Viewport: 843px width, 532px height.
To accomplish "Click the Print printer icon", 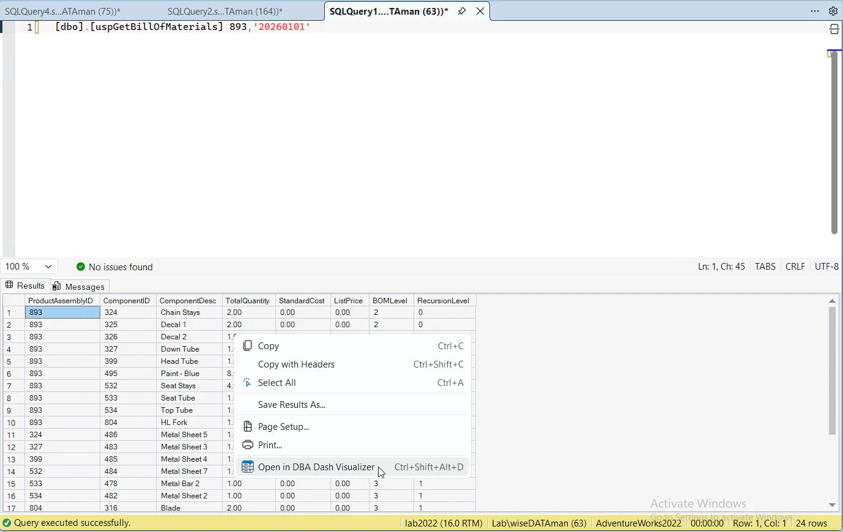I will (x=248, y=445).
